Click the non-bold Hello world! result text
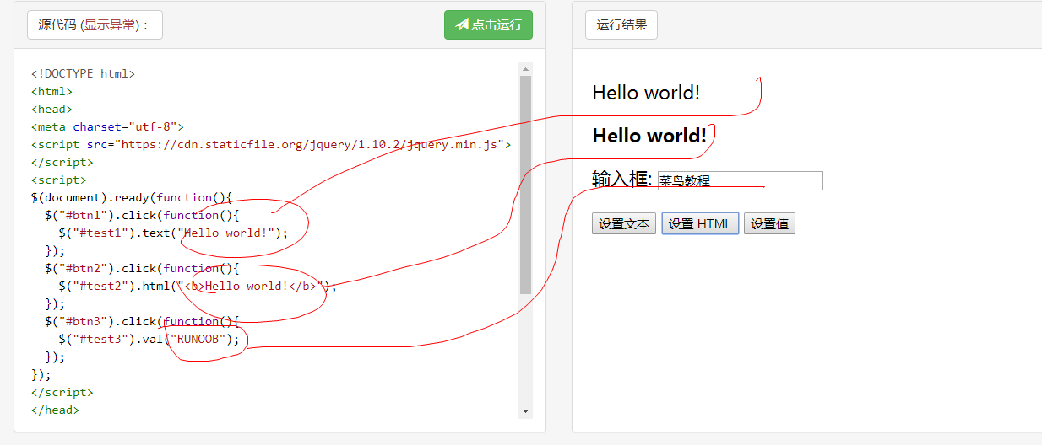Viewport: 1042px width, 445px height. coord(646,93)
